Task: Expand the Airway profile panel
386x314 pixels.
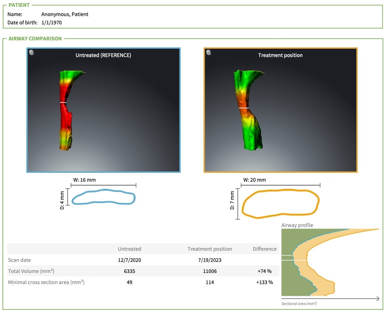Action: pos(297,225)
